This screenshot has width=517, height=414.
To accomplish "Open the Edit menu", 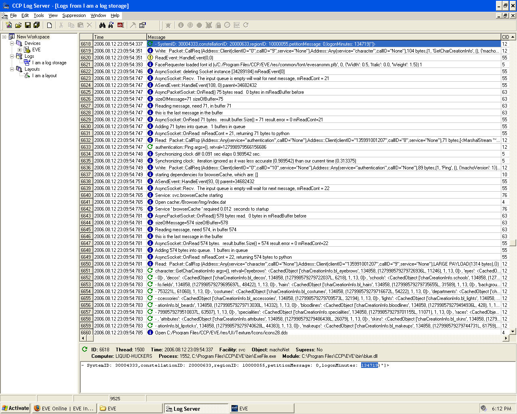I will (25, 15).
